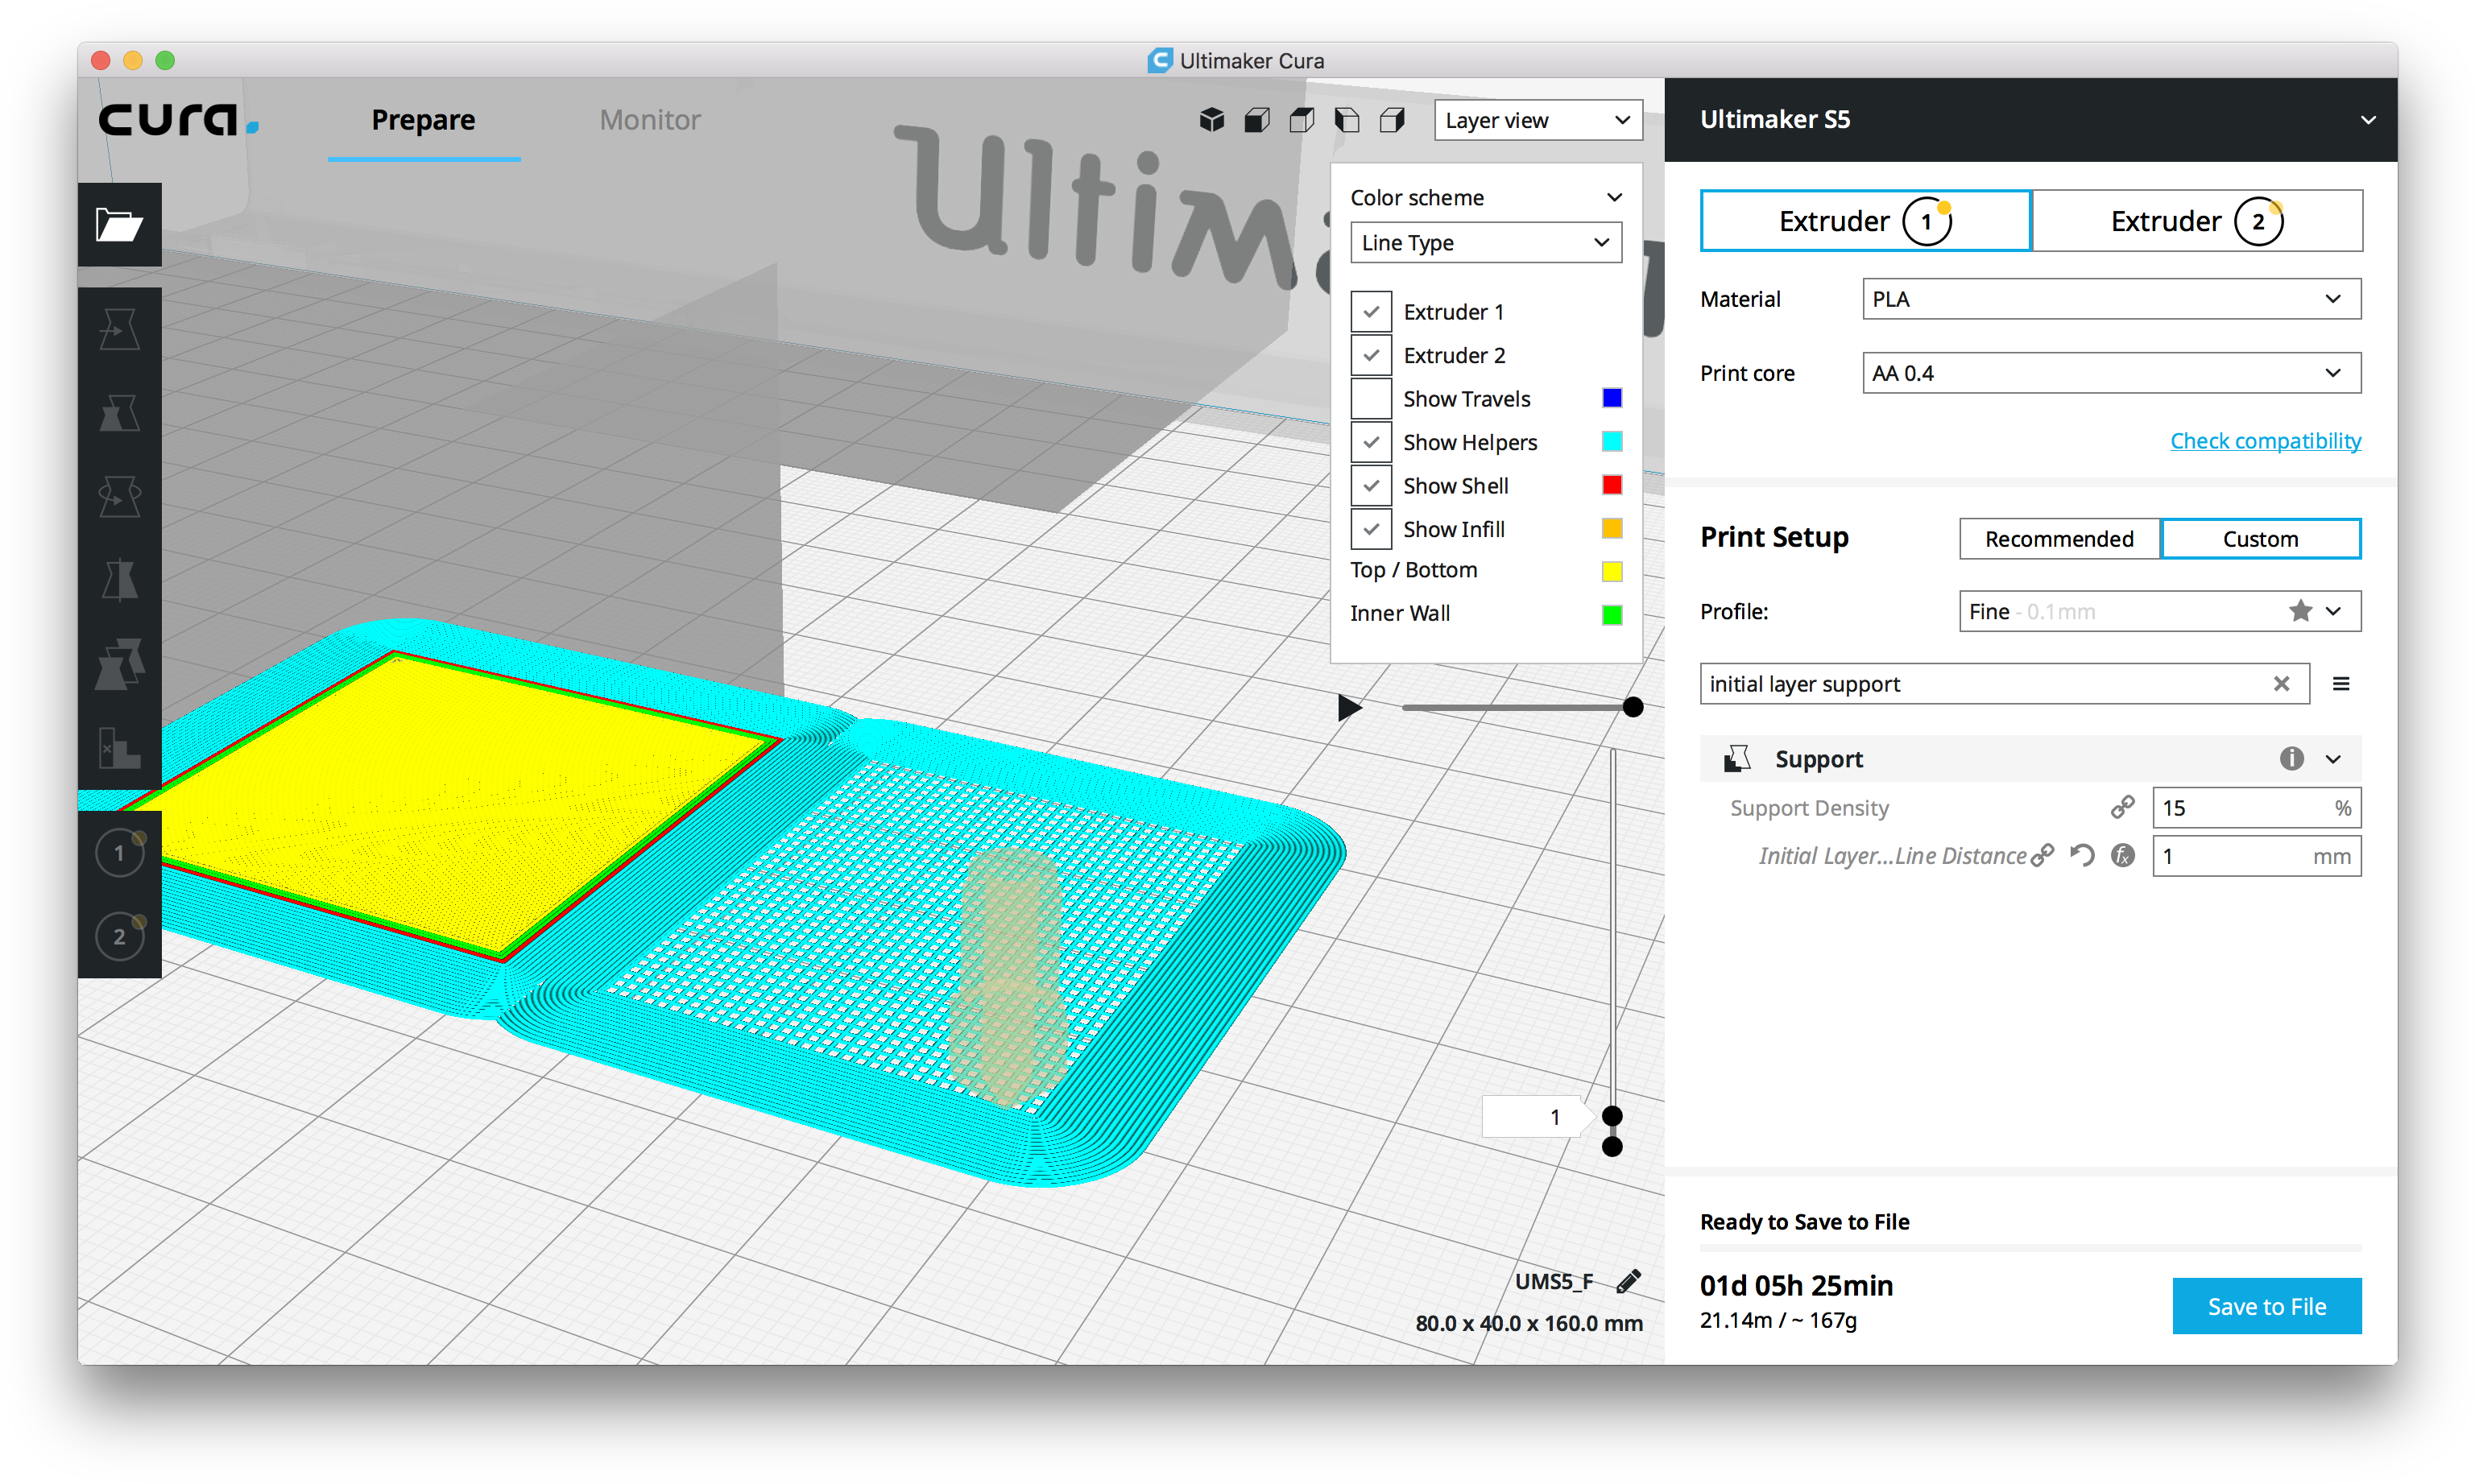Click Support category info icon
2475x1484 pixels.
coord(2291,759)
